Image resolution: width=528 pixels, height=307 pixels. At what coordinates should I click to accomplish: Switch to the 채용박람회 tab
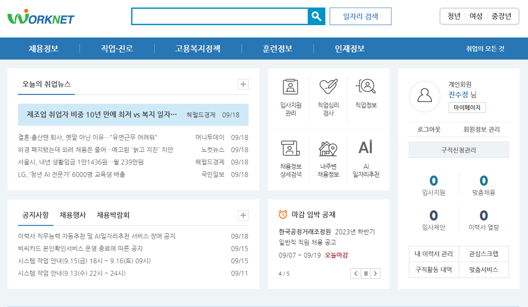(x=113, y=215)
